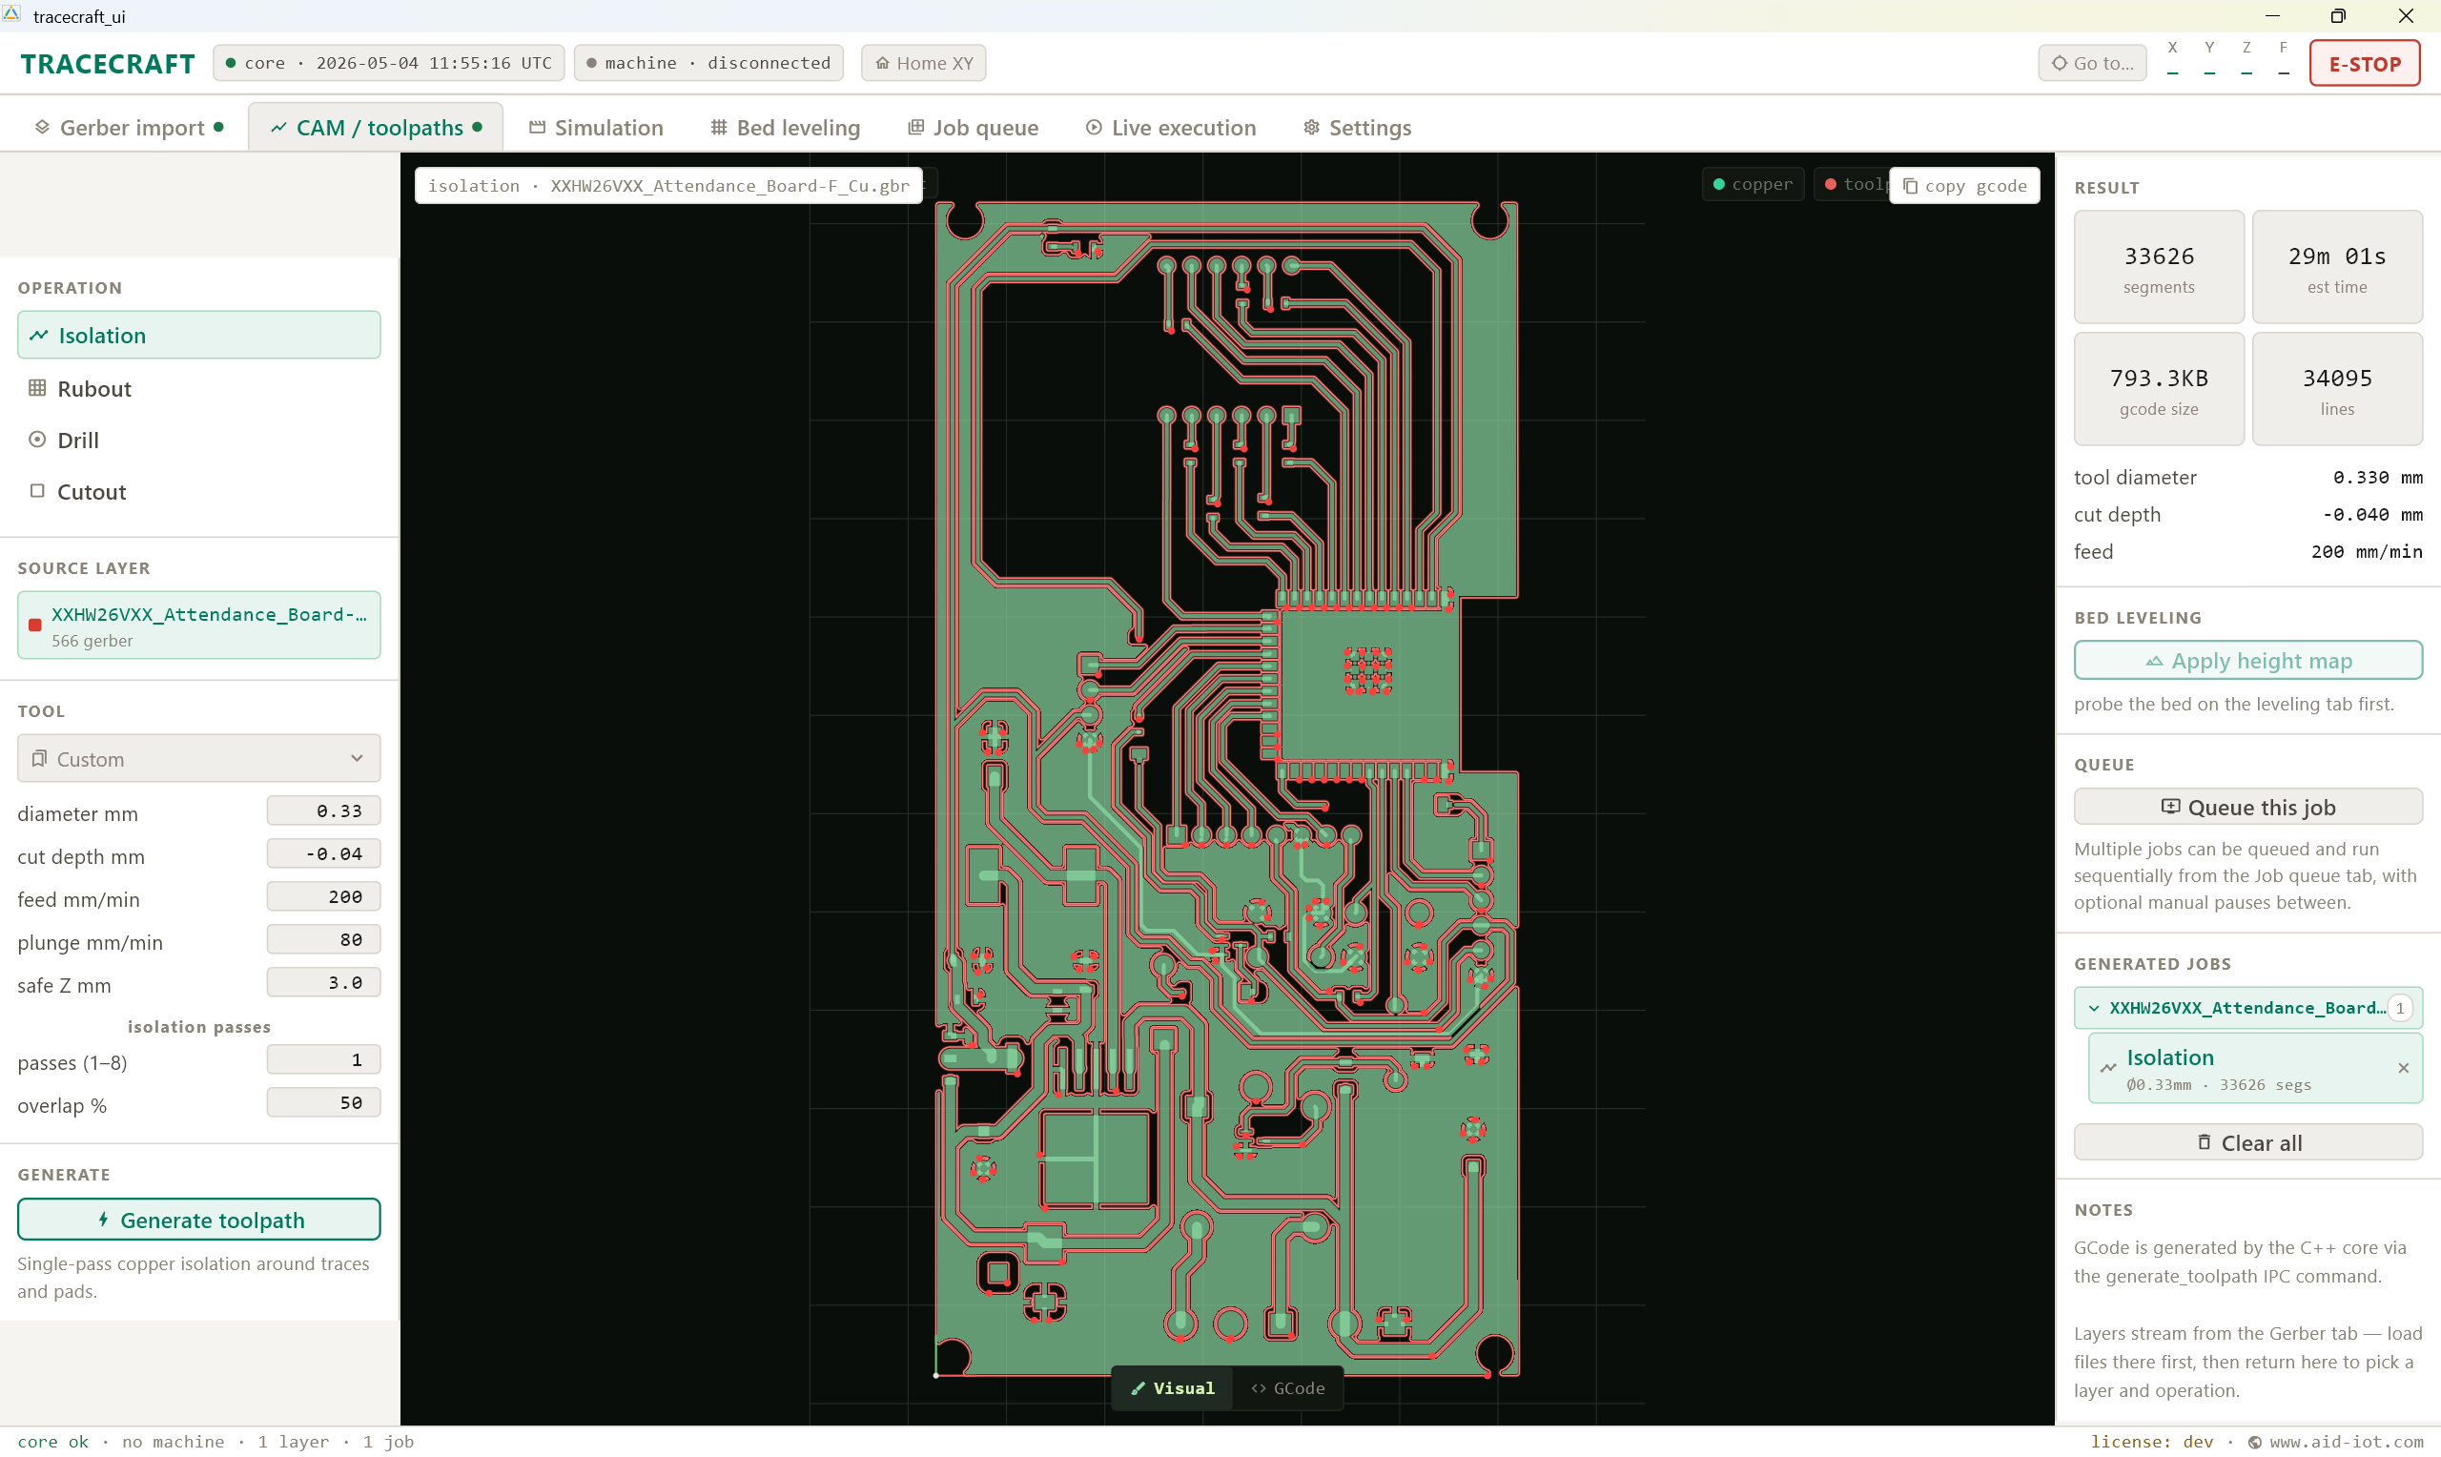
Task: Select the CAM / toolpaths tab
Action: (376, 128)
